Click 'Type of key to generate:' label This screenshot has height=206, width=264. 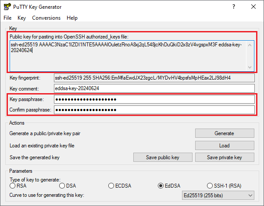click(x=35, y=180)
